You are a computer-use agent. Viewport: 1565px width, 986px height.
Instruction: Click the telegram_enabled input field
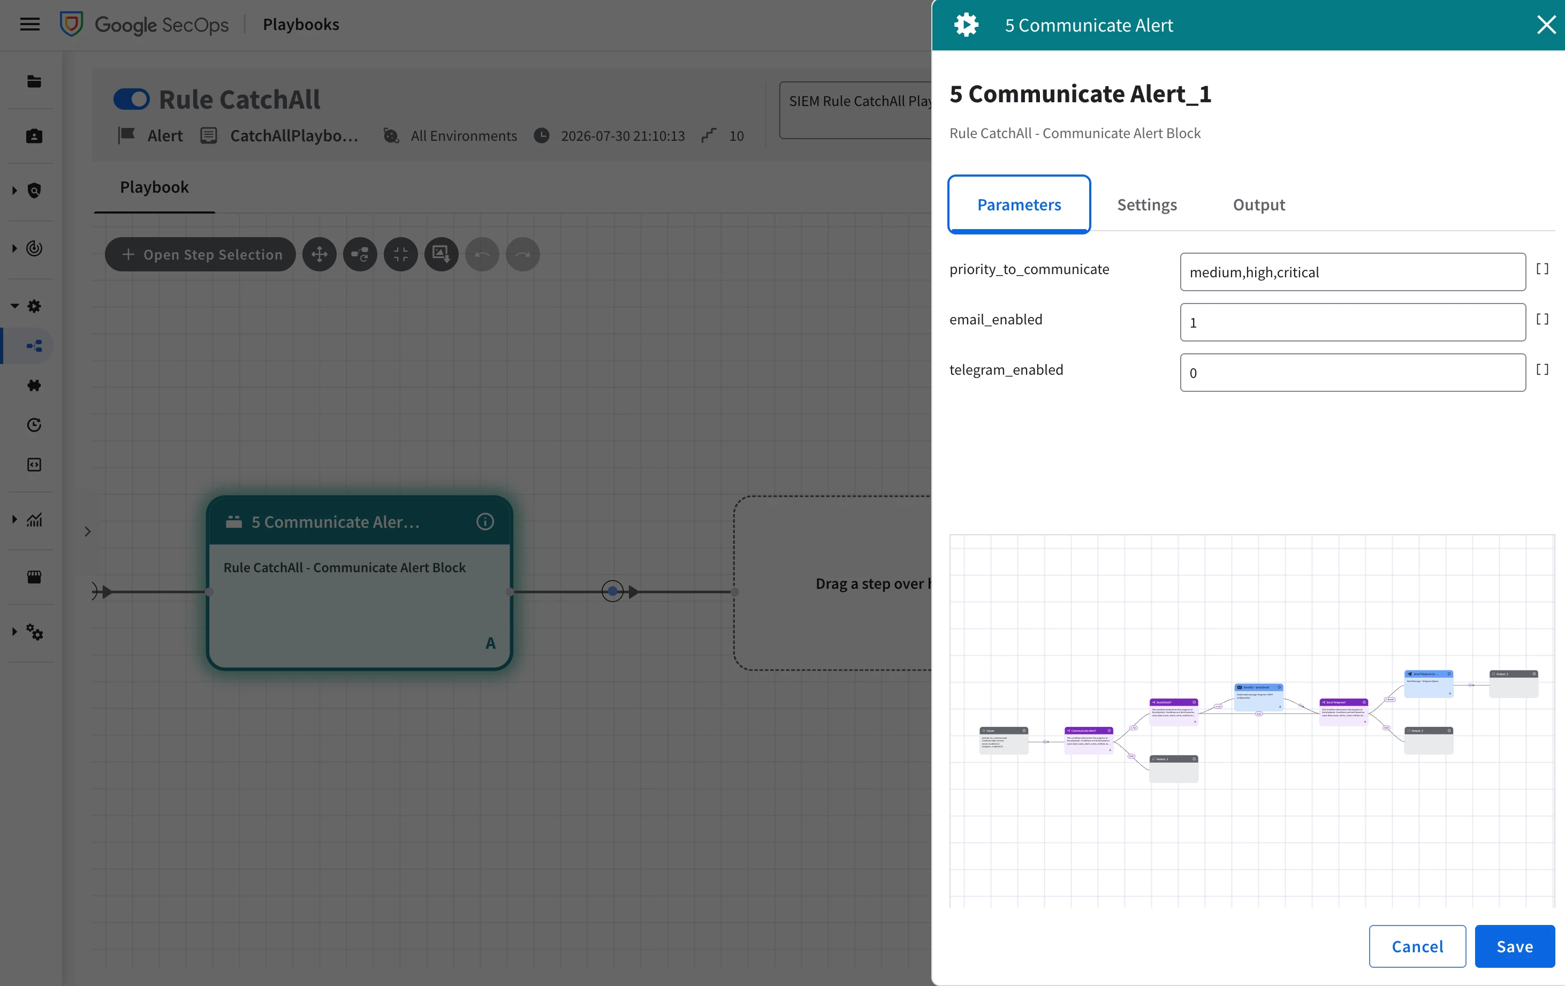pos(1353,373)
